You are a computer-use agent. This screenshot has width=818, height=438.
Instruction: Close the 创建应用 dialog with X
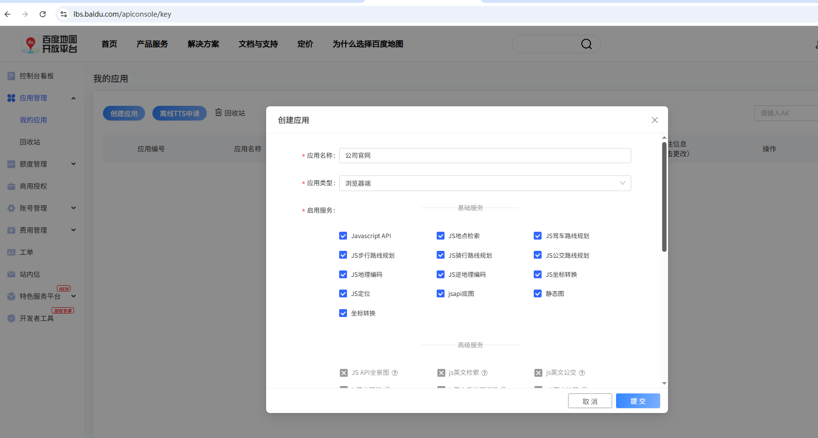tap(654, 120)
